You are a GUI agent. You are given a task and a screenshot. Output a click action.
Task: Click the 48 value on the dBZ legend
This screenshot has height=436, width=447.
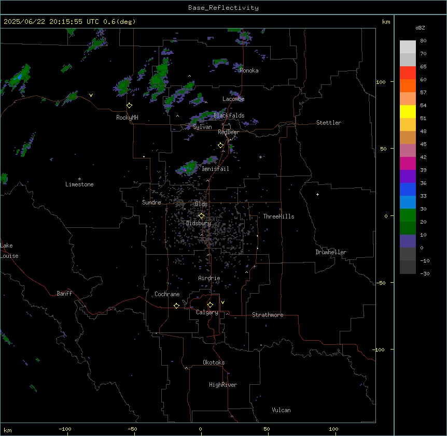point(423,131)
